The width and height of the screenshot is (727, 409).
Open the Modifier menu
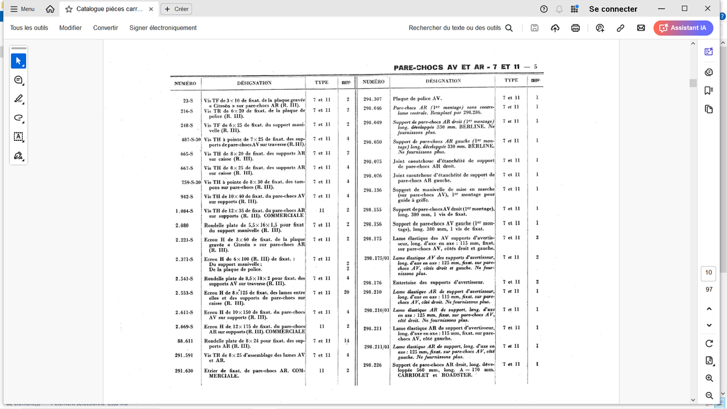(x=70, y=28)
